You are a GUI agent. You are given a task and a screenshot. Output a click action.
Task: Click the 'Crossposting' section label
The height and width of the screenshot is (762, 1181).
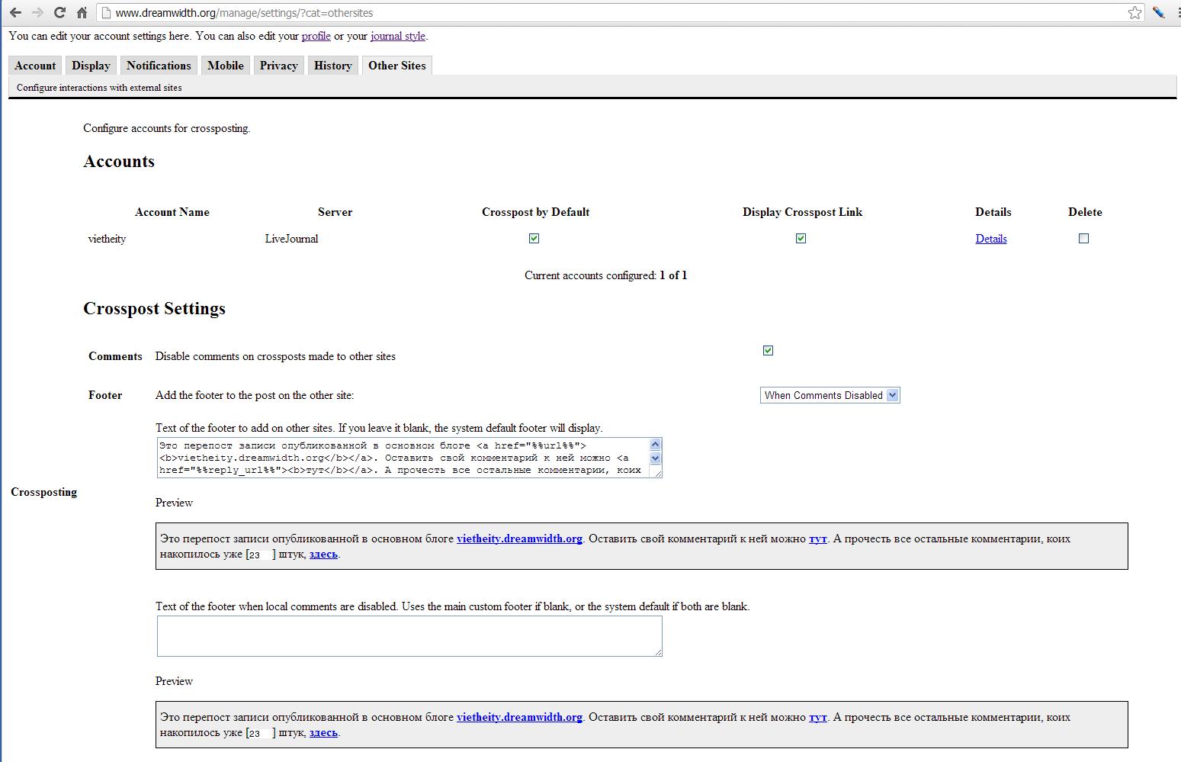coord(44,492)
